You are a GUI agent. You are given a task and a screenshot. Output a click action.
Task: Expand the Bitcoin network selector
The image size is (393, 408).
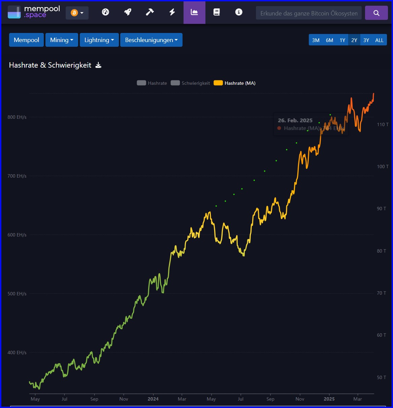77,12
